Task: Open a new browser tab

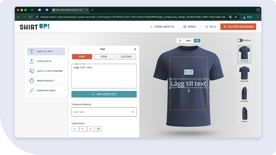Action: click(93, 10)
